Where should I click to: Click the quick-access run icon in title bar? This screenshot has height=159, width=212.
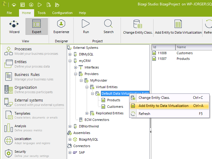(x=39, y=5)
